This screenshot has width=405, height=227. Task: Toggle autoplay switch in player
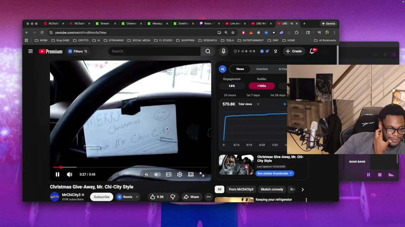tap(157, 174)
